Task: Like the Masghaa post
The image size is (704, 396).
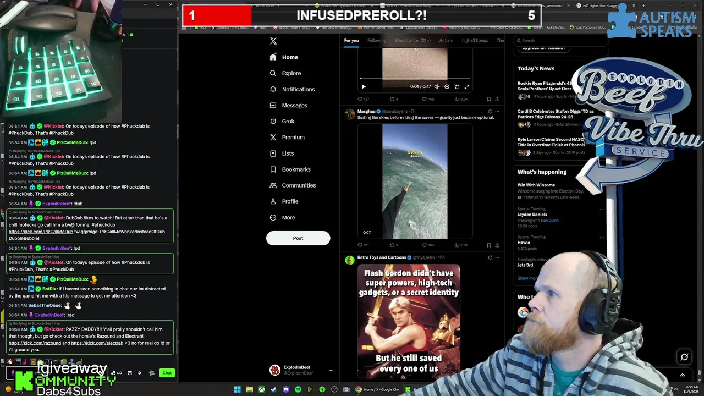Action: (427, 245)
